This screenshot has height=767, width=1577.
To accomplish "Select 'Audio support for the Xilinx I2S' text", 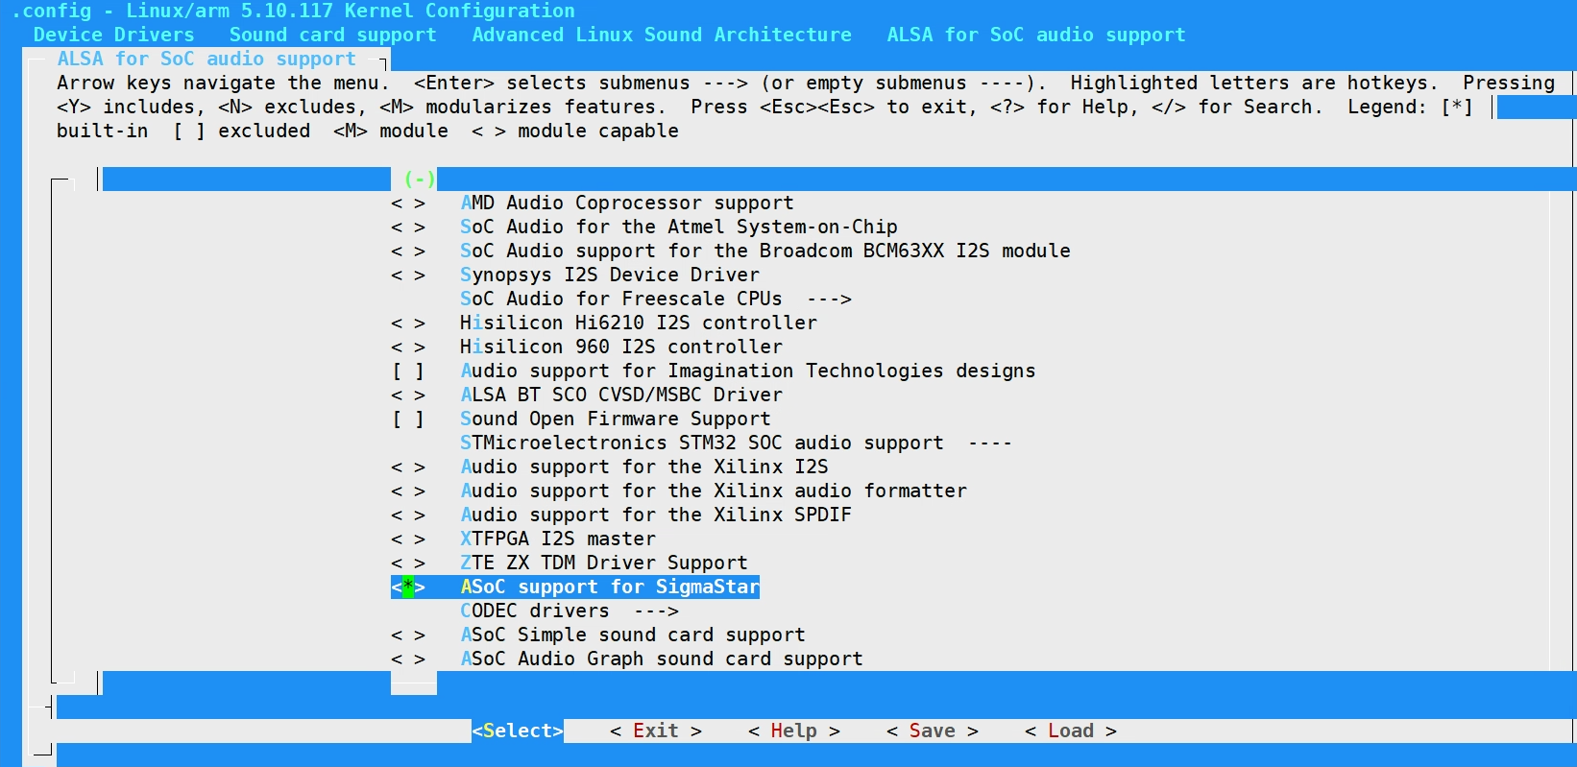I will [x=644, y=467].
